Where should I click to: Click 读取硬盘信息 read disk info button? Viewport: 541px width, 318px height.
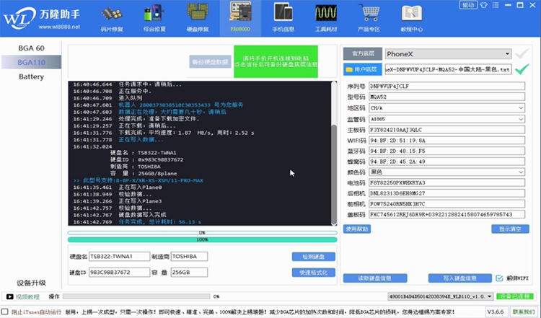(x=375, y=278)
